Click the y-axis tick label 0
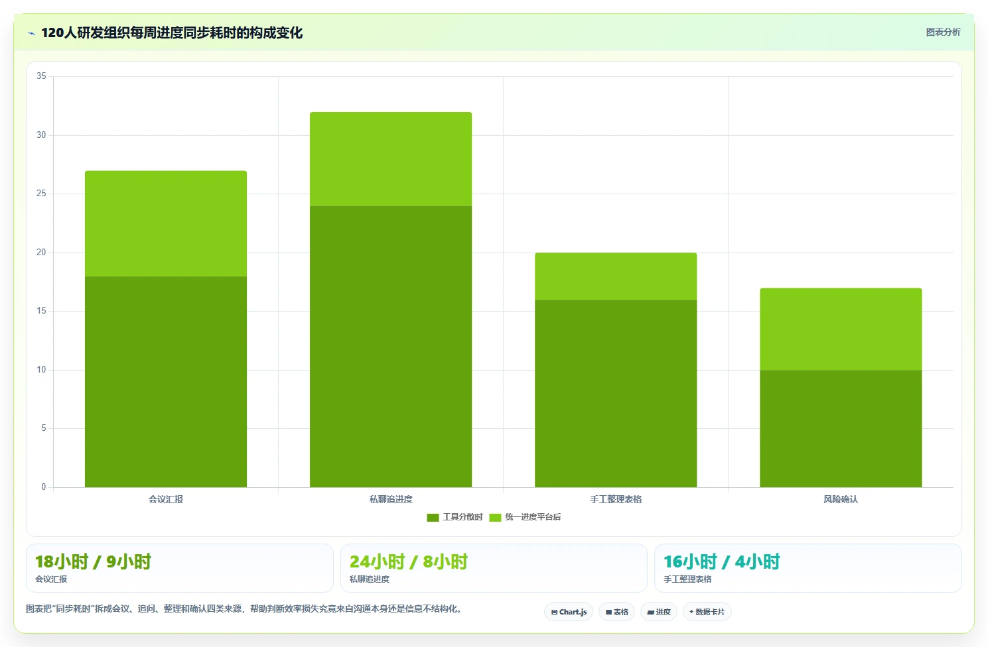The width and height of the screenshot is (988, 647). (x=44, y=487)
